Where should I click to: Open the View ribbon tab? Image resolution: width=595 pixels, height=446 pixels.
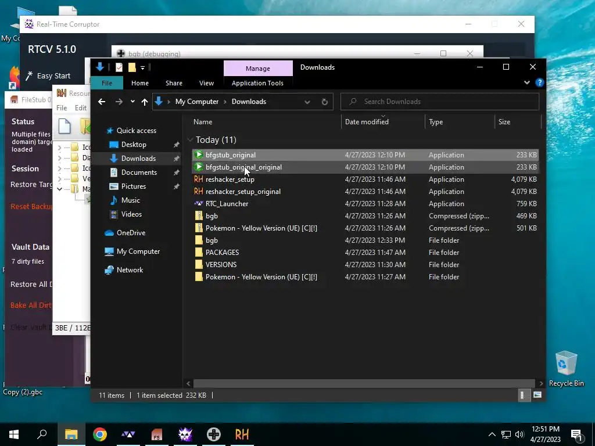click(x=206, y=83)
